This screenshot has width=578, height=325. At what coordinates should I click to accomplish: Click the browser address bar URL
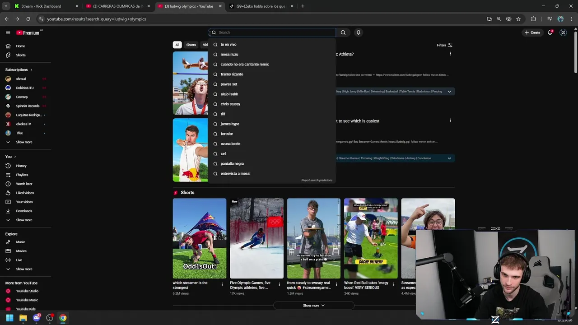point(97,19)
